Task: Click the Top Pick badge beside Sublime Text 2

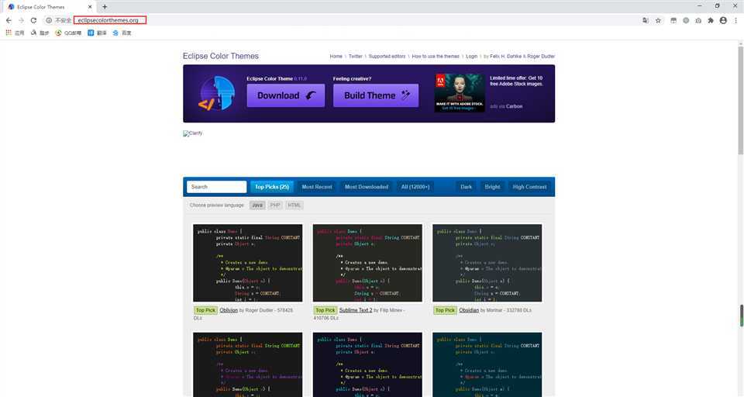Action: point(325,310)
